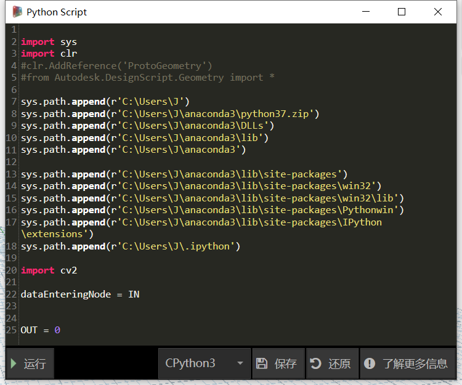
Task: Revert changes with 还原 button
Action: (x=333, y=363)
